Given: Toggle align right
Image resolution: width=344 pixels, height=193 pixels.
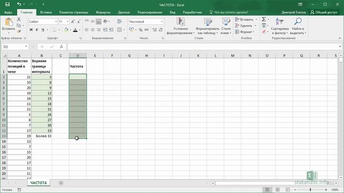Looking at the screenshot, I should tap(98, 30).
